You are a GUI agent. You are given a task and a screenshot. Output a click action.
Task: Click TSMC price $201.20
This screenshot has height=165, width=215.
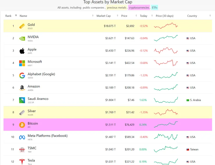point(130,149)
